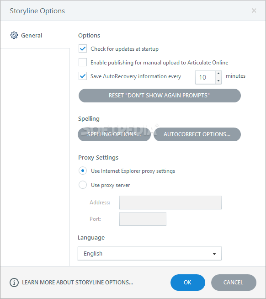The image size is (266, 299).
Task: Click Reset Don't Show Again Prompts button
Action: click(160, 96)
